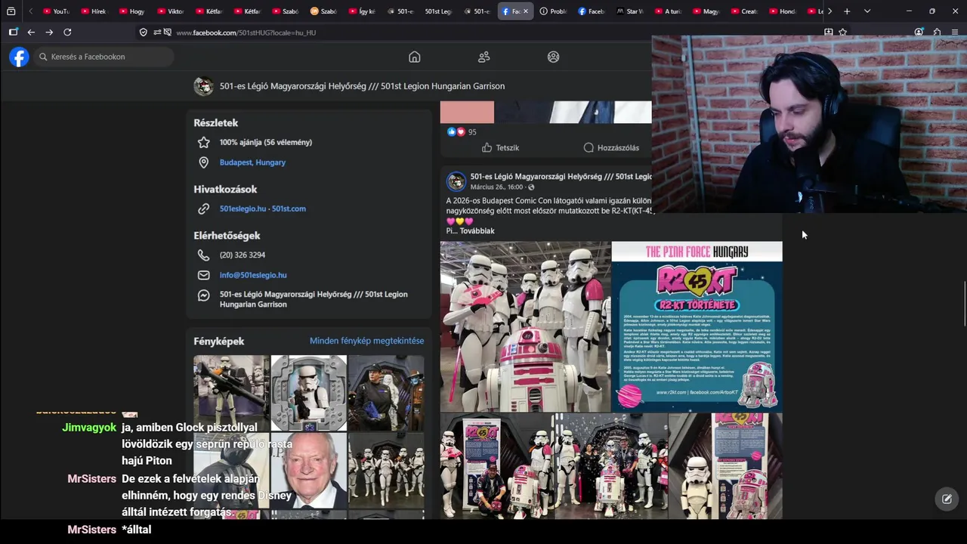Screen dimensions: 967x544
Task: Click the Facebook Home house icon
Action: click(414, 57)
